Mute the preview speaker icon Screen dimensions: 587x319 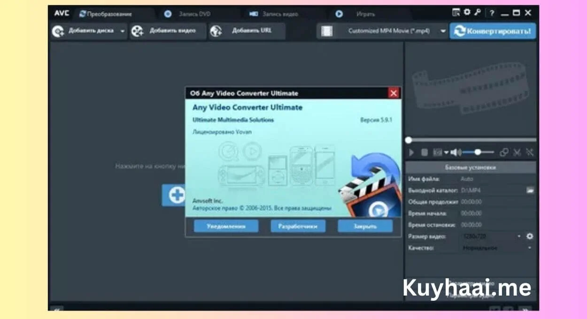pos(455,152)
